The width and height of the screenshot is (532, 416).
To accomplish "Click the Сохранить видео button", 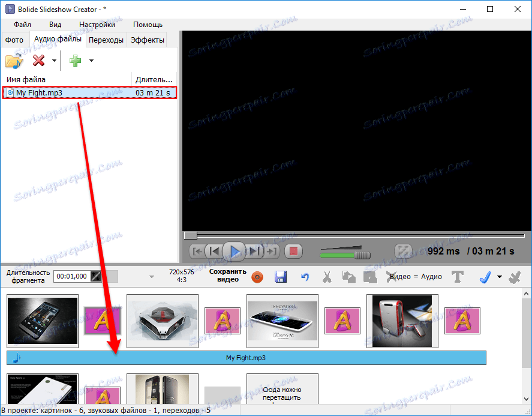I will tap(227, 277).
